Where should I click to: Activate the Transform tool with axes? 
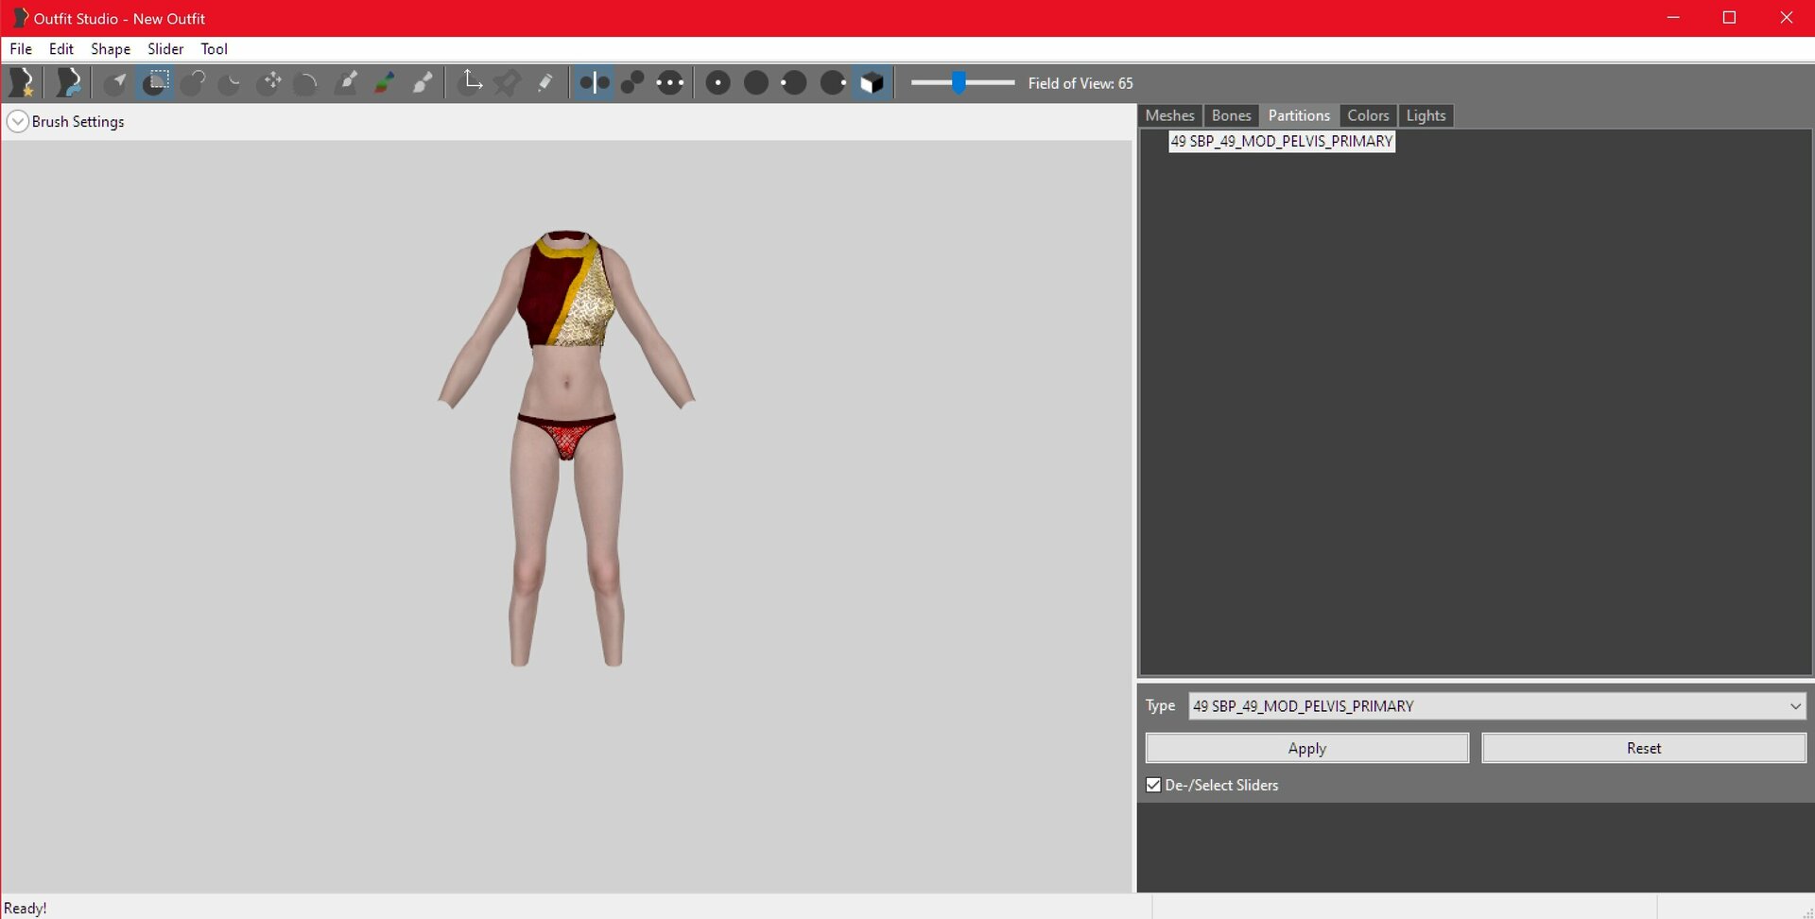(x=470, y=83)
